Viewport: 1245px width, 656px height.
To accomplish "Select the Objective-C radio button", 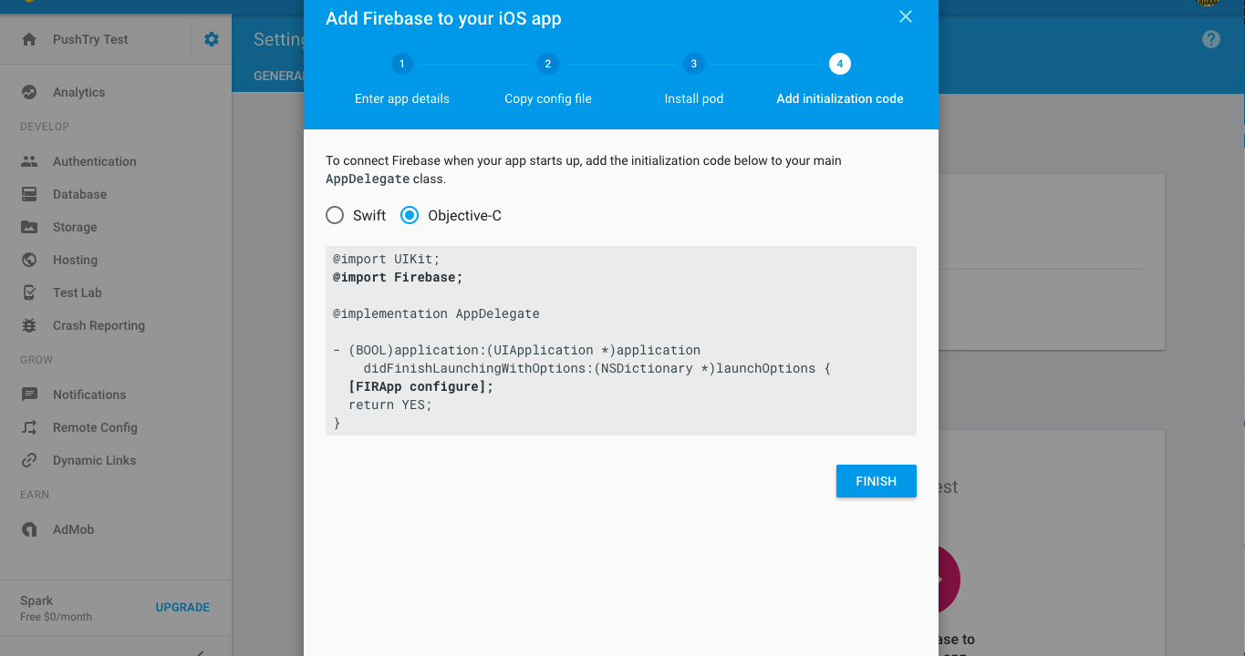I will click(x=410, y=216).
